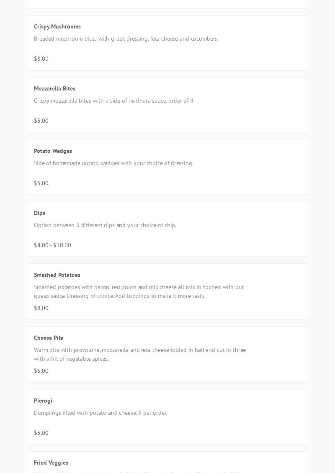Image resolution: width=335 pixels, height=473 pixels.
Task: Click the Cheese Pita $5.00 price
Action: coord(41,371)
